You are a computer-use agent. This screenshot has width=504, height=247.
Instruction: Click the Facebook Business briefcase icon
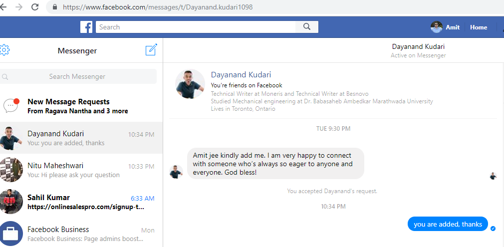point(11,234)
